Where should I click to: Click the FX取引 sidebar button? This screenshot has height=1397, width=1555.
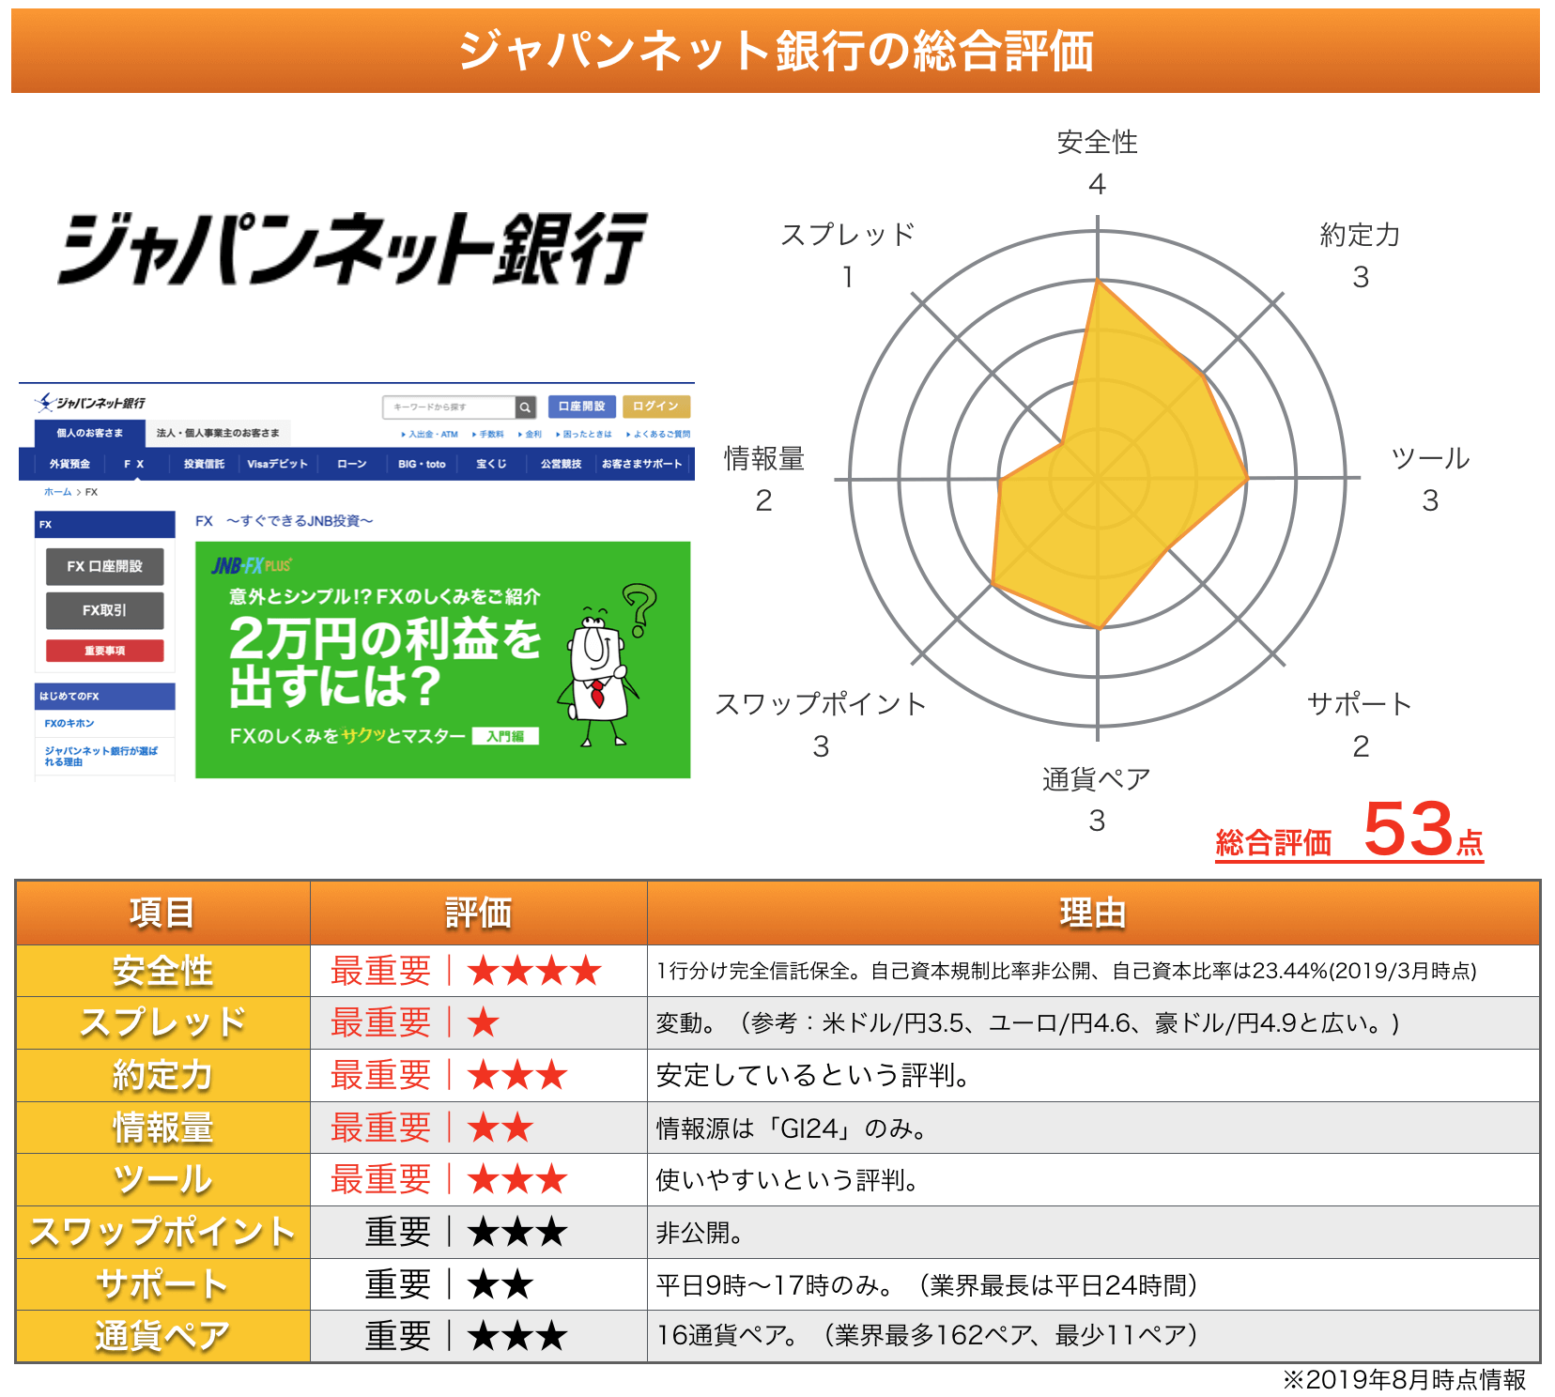(x=104, y=610)
